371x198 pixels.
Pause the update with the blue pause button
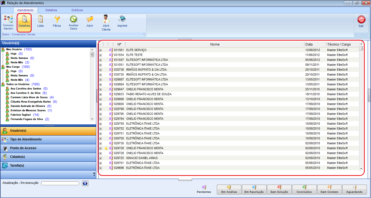click(85, 183)
